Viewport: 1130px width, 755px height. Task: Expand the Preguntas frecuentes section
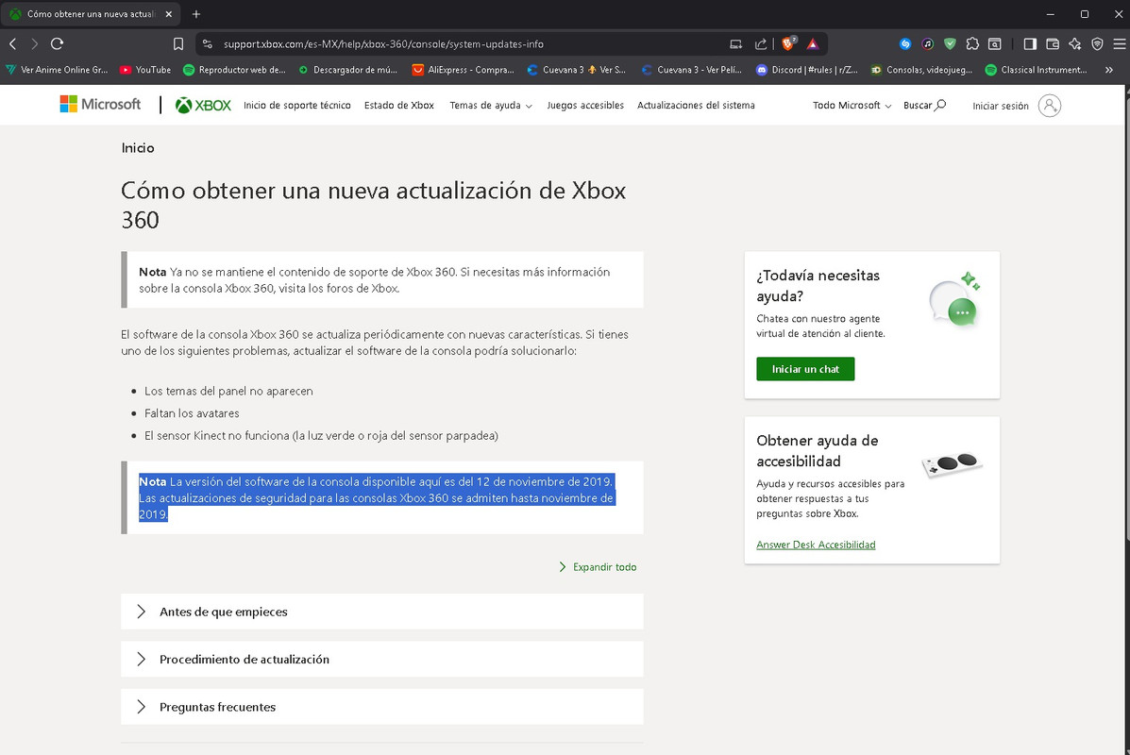[382, 707]
